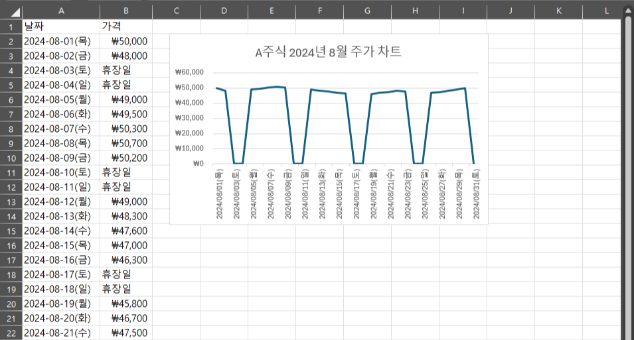This screenshot has width=634, height=340.
Task: Select the ₩47,500 price cell
Action: pos(126,333)
